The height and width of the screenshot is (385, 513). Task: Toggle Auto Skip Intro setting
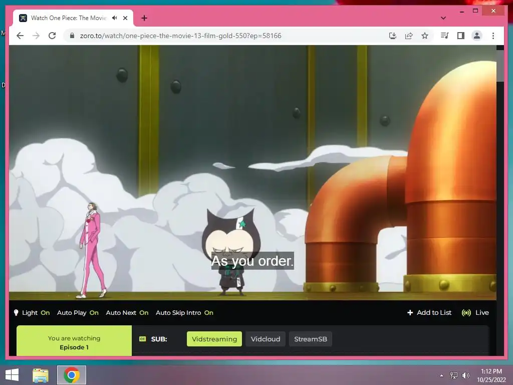[184, 313]
